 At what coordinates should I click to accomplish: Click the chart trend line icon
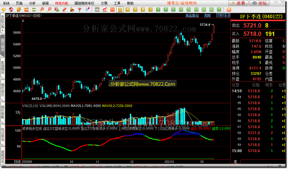(105, 10)
